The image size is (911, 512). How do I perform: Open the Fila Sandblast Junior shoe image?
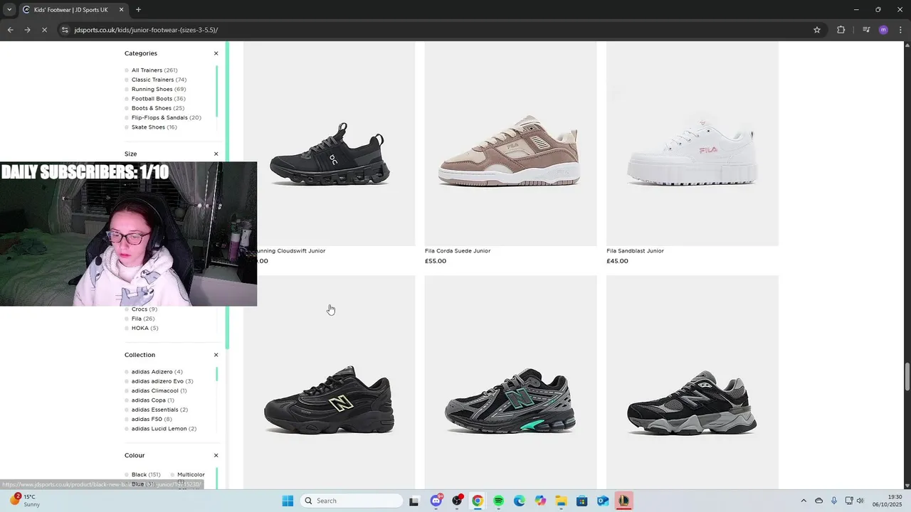693,144
